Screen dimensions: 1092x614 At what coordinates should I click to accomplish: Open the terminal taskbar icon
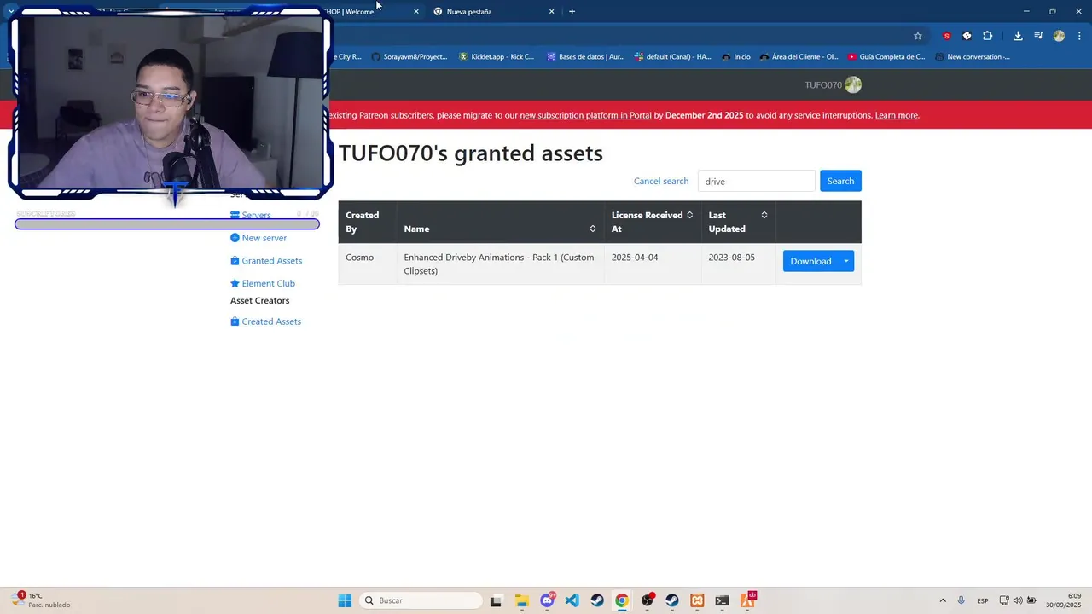click(x=722, y=600)
